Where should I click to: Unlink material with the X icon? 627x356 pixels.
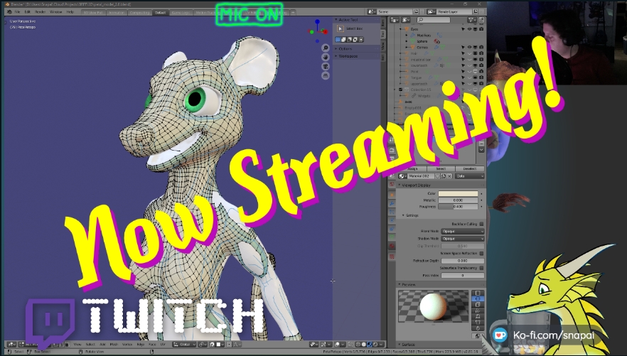pos(449,176)
